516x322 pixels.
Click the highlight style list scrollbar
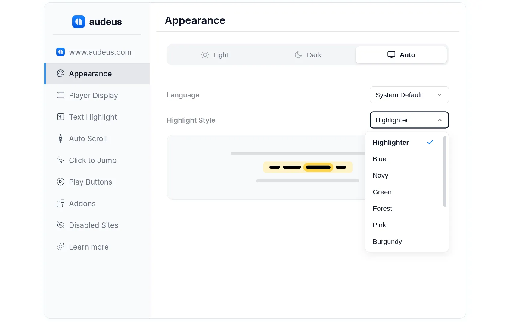pyautogui.click(x=445, y=171)
